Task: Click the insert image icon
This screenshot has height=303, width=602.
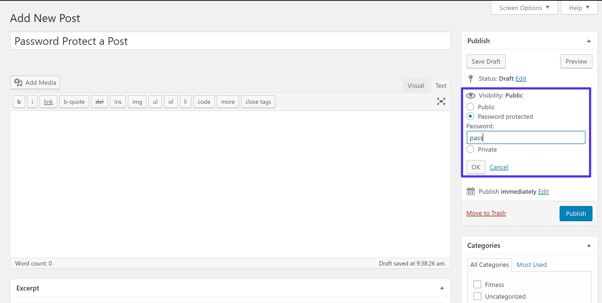Action: point(136,102)
